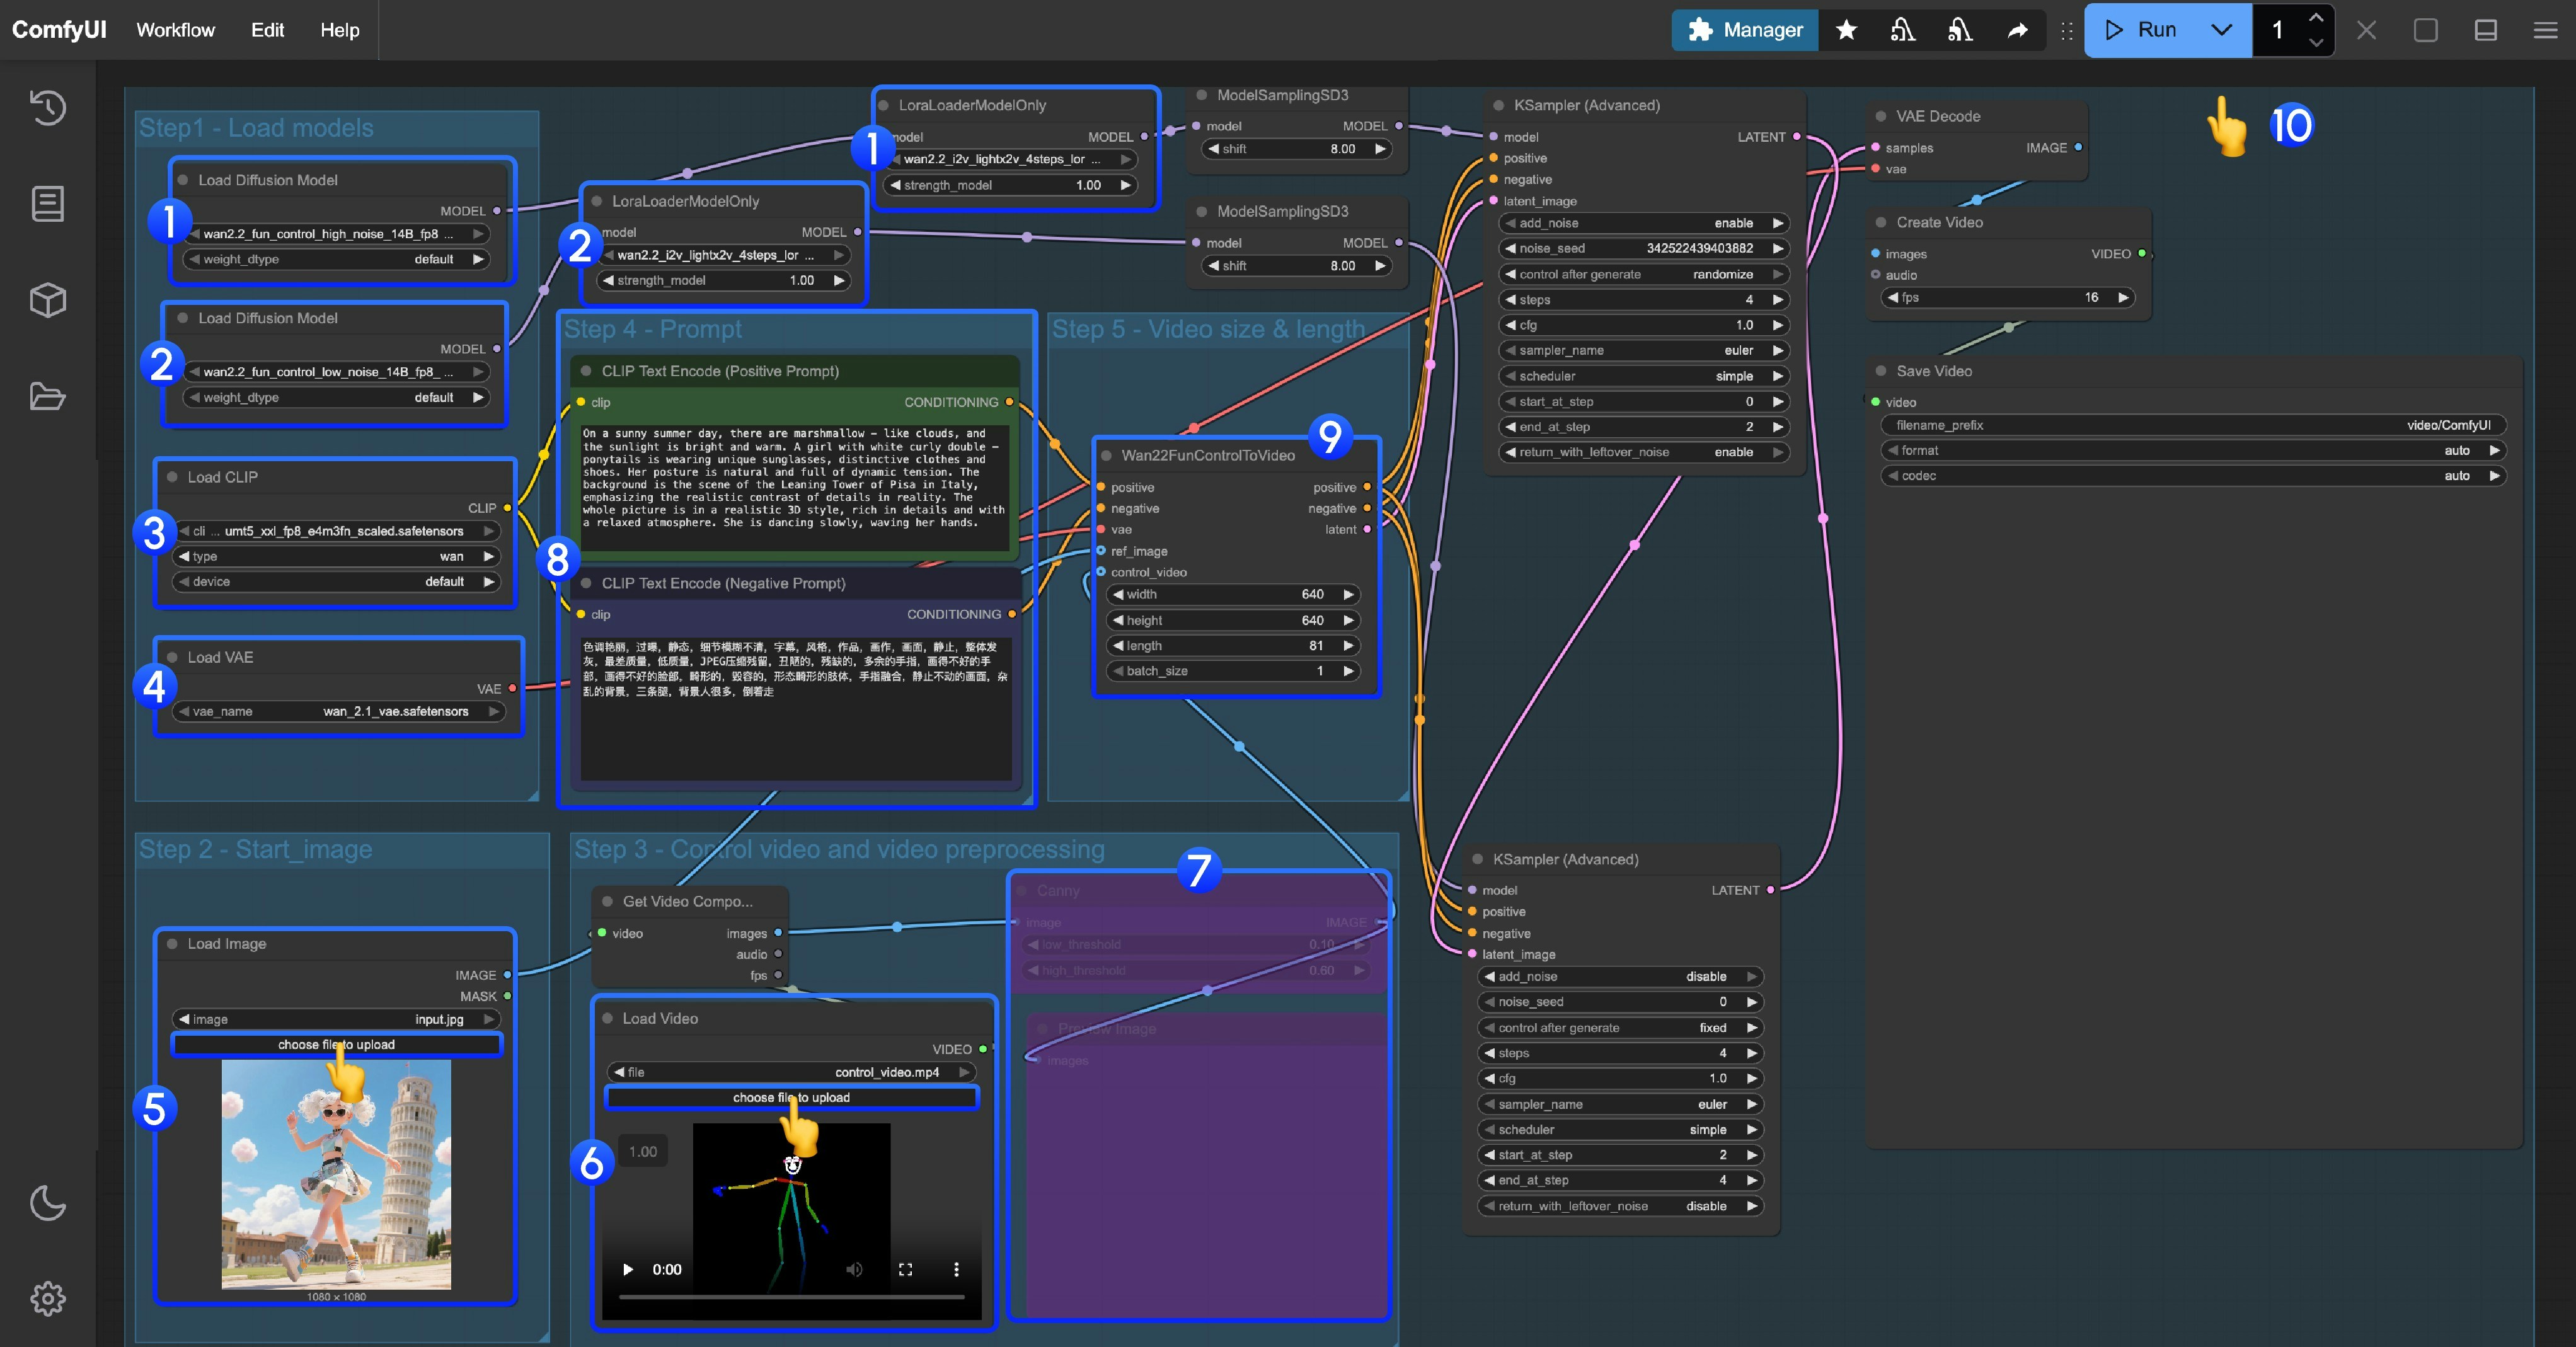
Task: Open the queue history sidebar clock icon
Action: click(48, 108)
